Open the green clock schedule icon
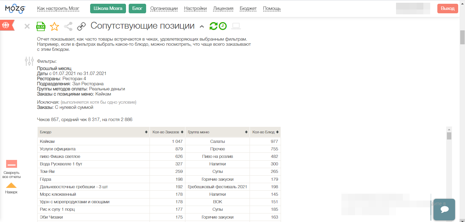 223,26
